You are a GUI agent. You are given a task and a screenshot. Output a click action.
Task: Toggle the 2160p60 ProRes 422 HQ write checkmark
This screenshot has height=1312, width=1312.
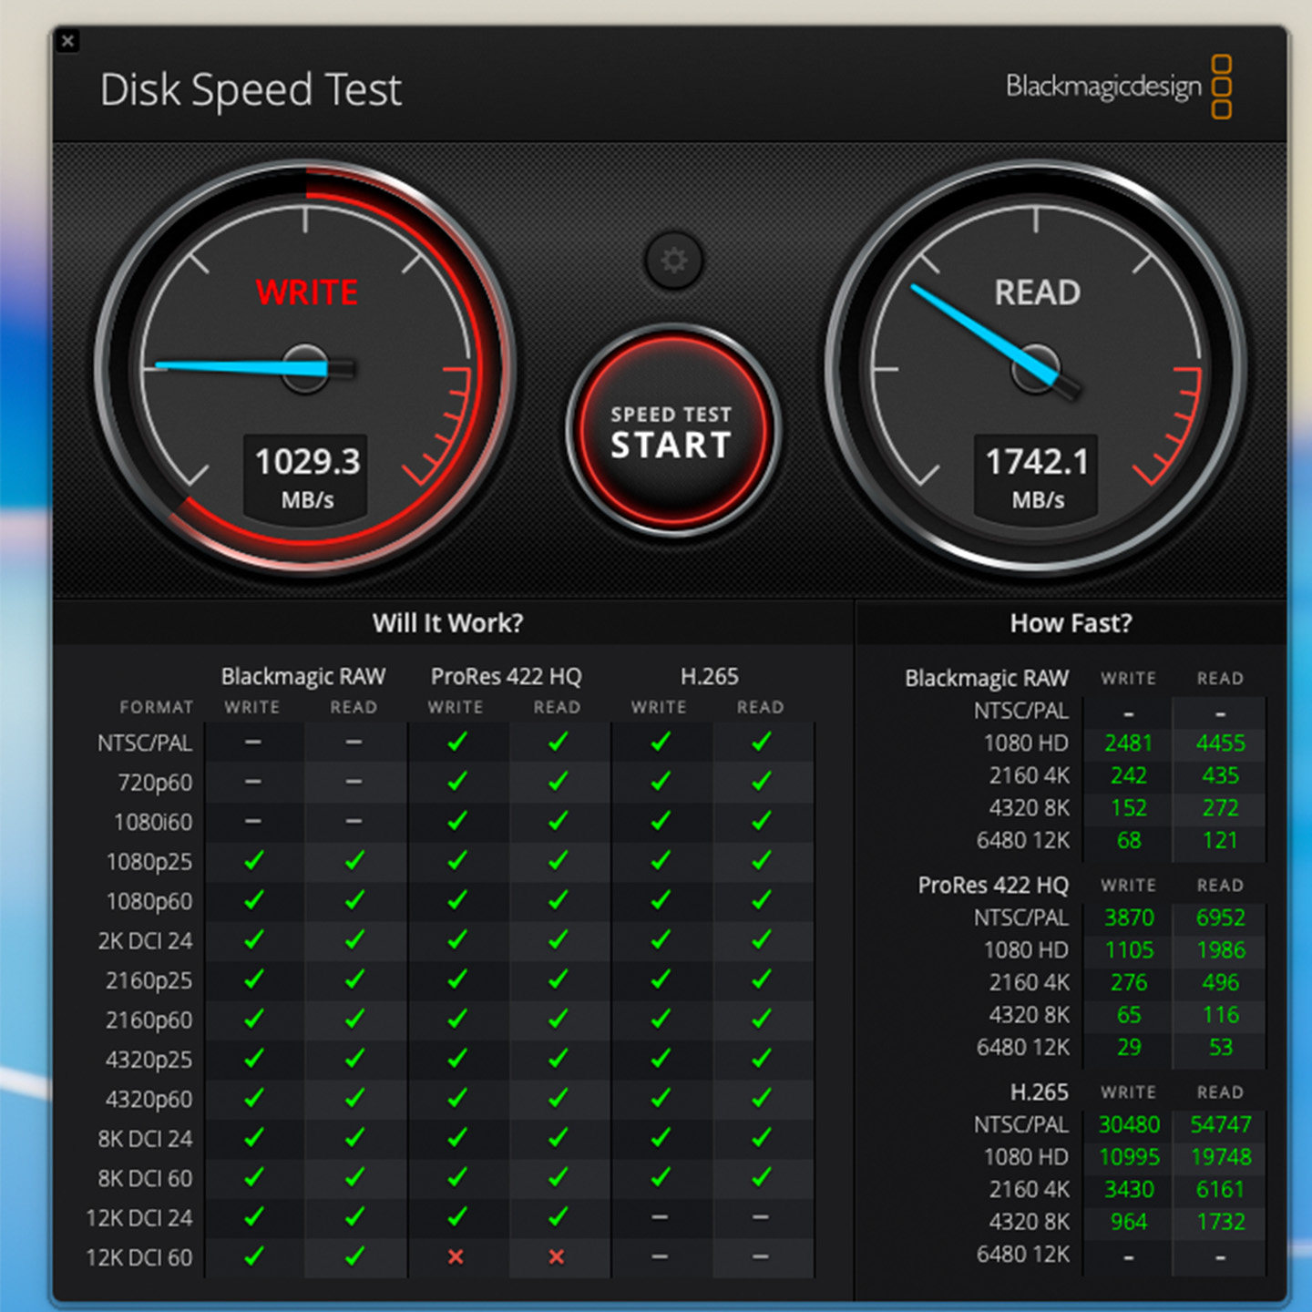pos(457,1020)
